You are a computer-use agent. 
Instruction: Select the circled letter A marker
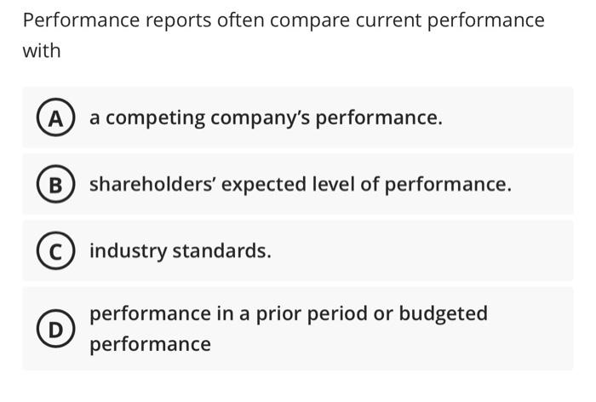(55, 118)
